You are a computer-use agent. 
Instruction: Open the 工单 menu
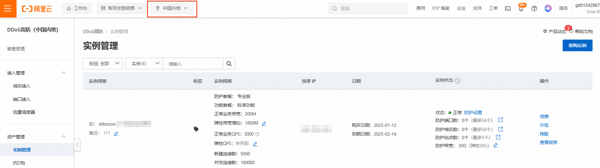pyautogui.click(x=493, y=8)
